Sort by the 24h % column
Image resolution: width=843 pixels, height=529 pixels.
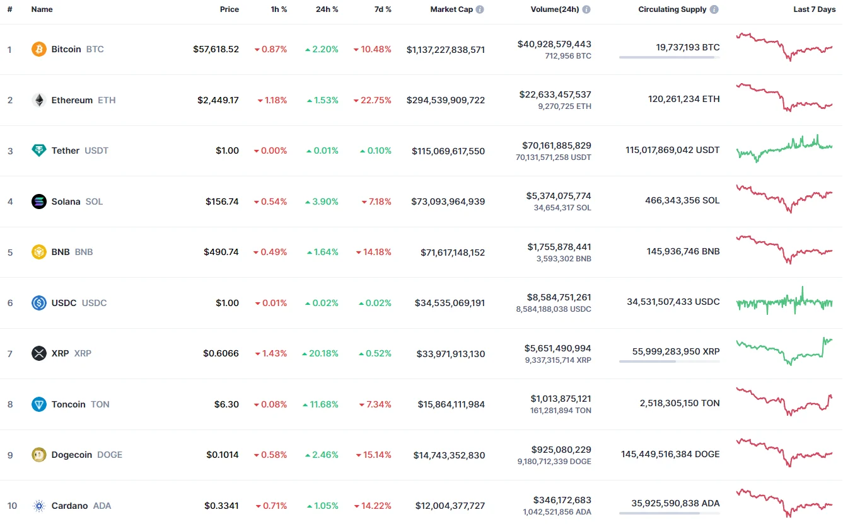pyautogui.click(x=327, y=9)
